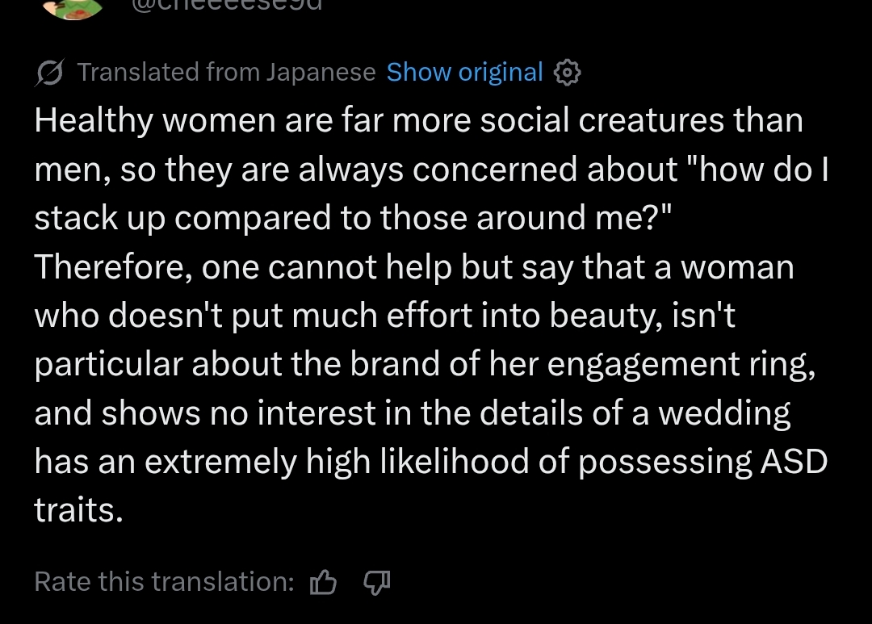This screenshot has width=872, height=624.
Task: Click the word "ASD" in the post
Action: click(793, 462)
